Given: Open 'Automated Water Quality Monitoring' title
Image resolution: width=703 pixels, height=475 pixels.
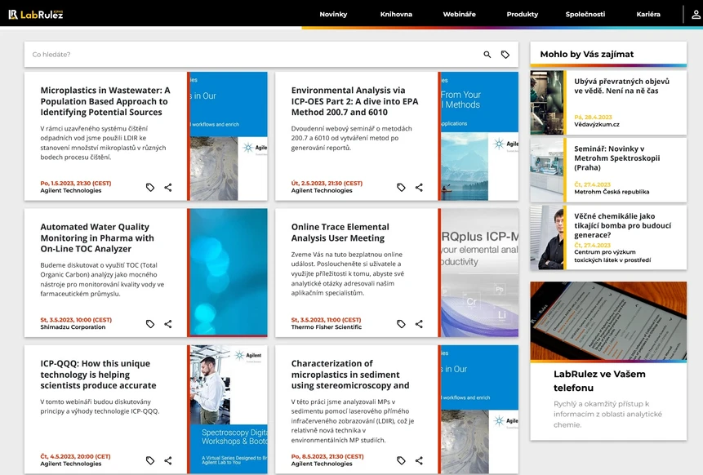Looking at the screenshot, I should pos(97,238).
